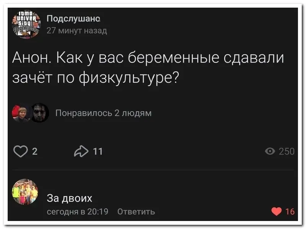Click the eye views icon
The height and width of the screenshot is (229, 306).
tap(270, 152)
